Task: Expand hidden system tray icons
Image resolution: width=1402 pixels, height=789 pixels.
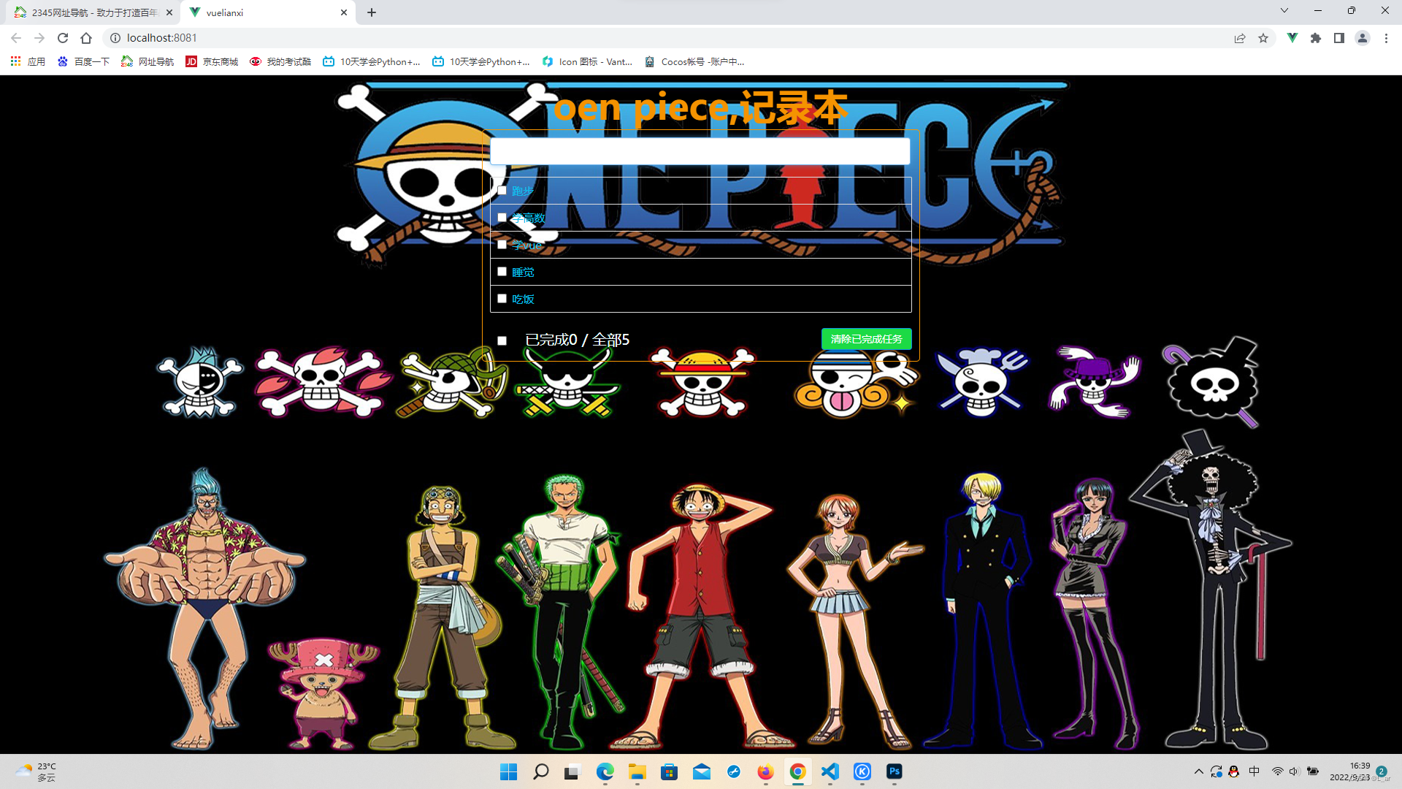Action: [x=1198, y=771]
